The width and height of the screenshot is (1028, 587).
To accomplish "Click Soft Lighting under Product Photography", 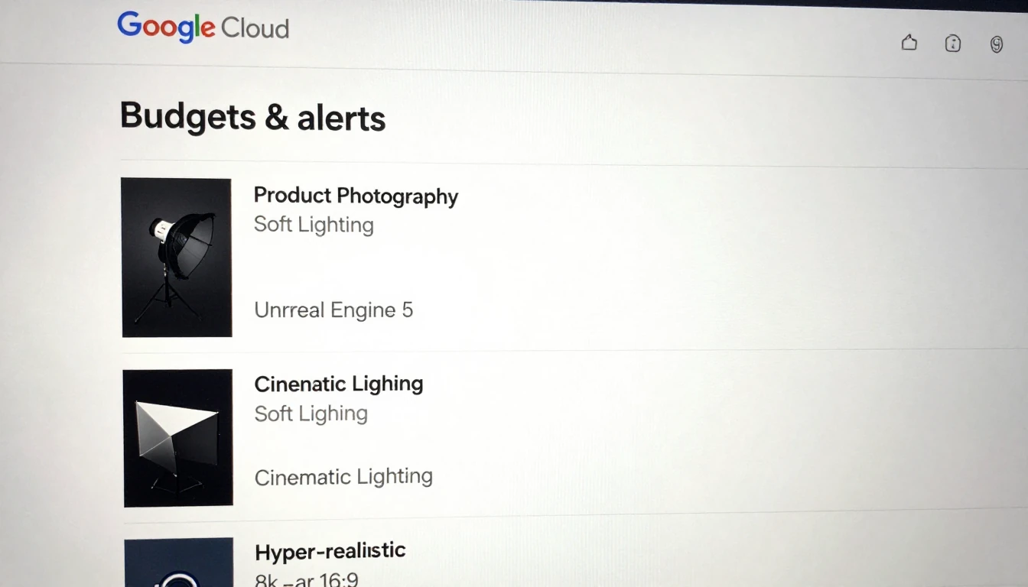I will pos(314,225).
